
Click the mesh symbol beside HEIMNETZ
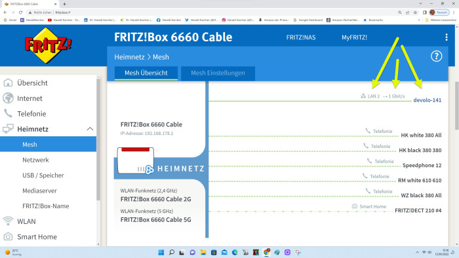150,169
